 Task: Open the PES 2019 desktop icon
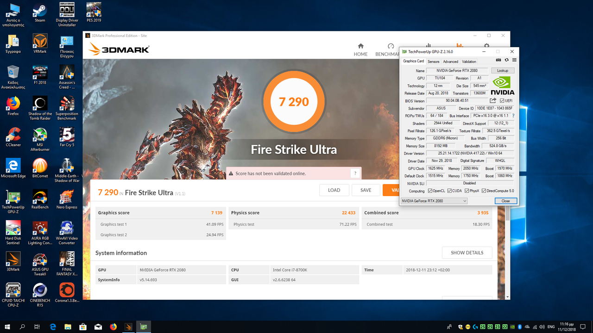94,12
